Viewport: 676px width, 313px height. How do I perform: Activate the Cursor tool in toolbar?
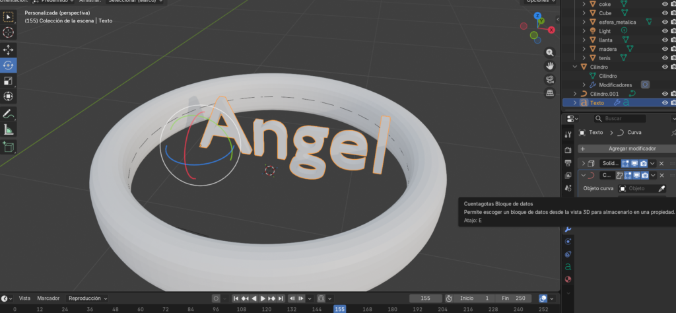(8, 32)
